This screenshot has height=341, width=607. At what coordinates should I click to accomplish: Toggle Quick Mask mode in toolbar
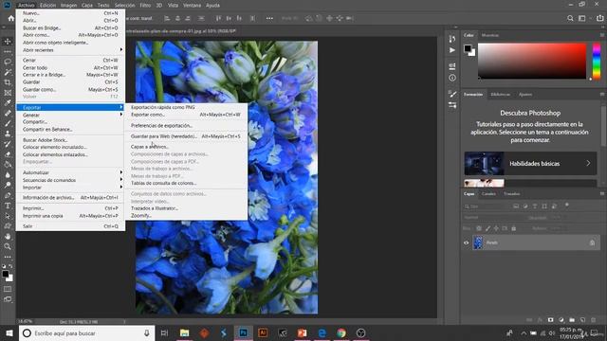click(x=8, y=289)
